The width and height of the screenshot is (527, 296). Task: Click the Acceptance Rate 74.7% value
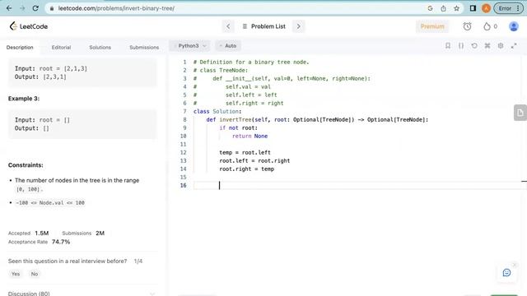click(x=61, y=242)
